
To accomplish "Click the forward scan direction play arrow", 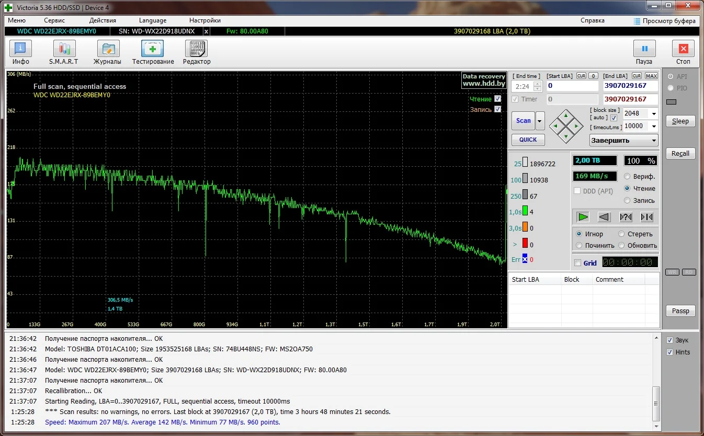I will click(583, 217).
